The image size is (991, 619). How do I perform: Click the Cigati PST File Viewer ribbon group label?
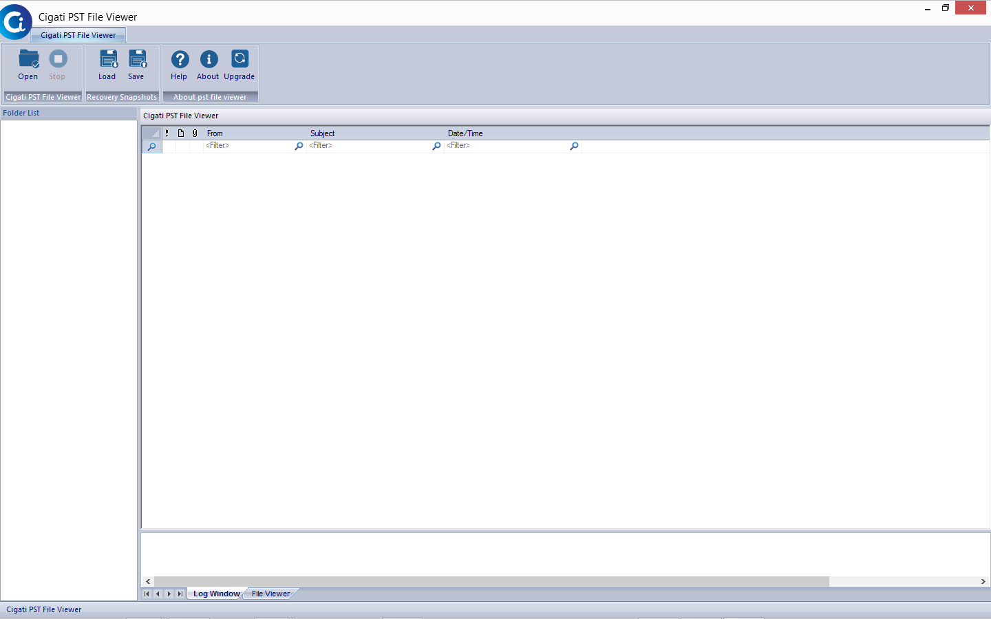43,97
